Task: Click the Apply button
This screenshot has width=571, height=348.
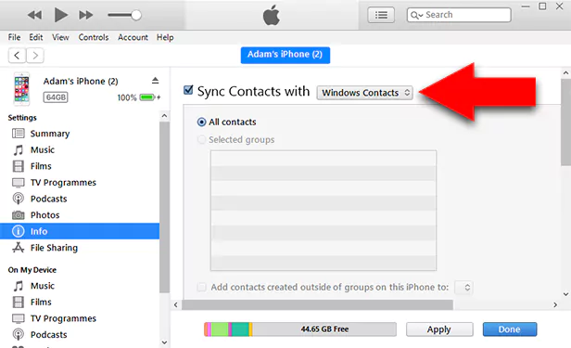Action: tap(439, 329)
